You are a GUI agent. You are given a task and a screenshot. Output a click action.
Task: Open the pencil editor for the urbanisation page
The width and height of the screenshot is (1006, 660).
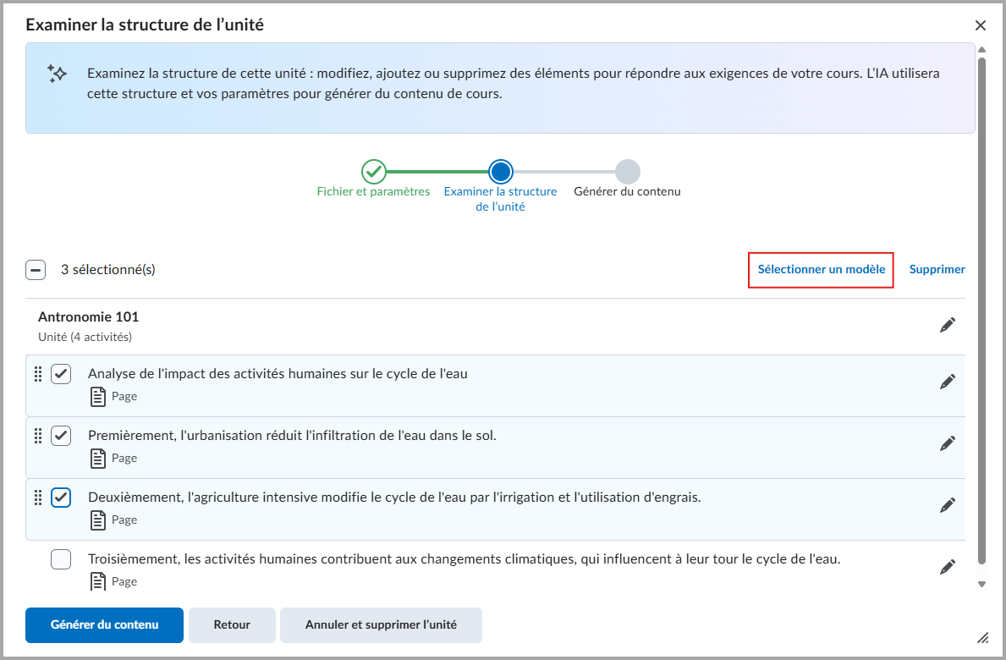(x=948, y=443)
